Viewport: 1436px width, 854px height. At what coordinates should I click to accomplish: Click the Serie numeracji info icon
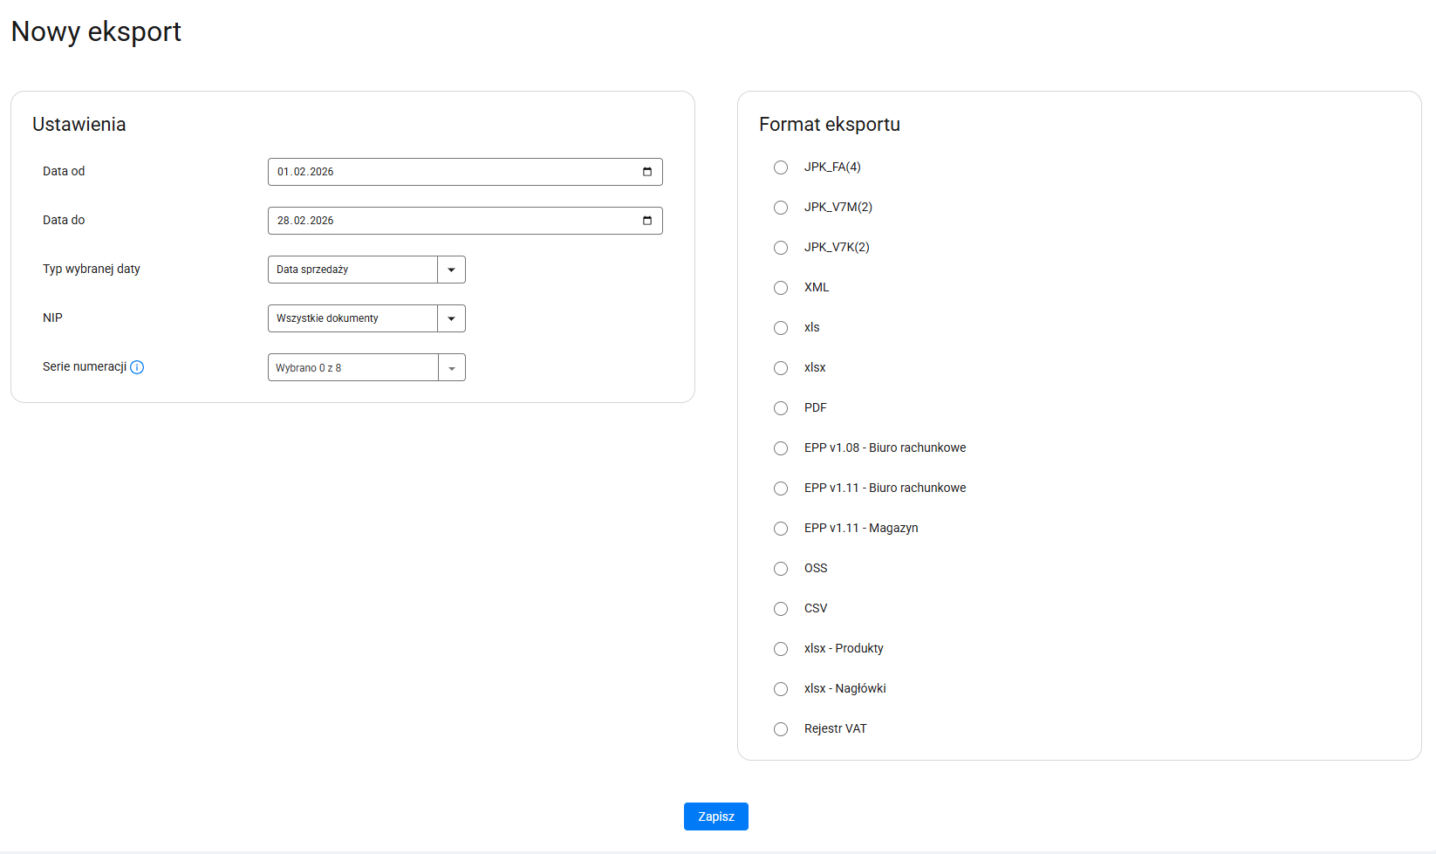coord(137,367)
